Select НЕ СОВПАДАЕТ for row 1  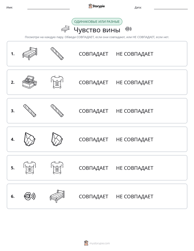tap(134, 54)
